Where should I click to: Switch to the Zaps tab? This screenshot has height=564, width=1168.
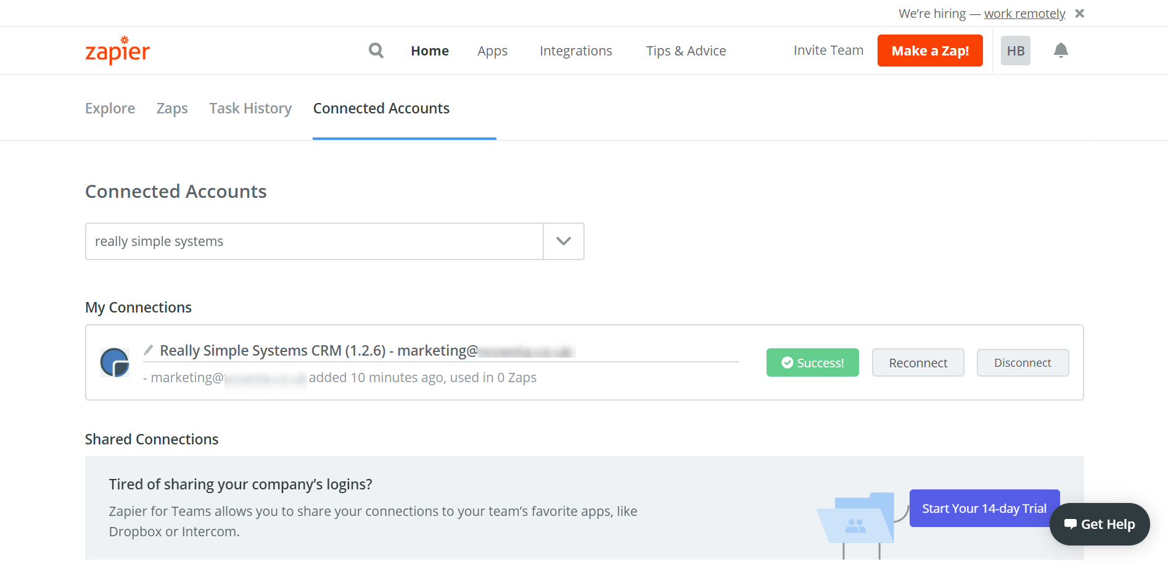172,108
